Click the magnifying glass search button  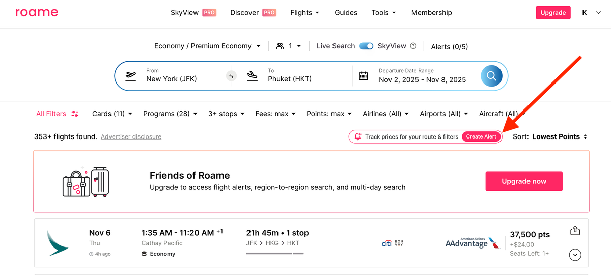pos(491,76)
